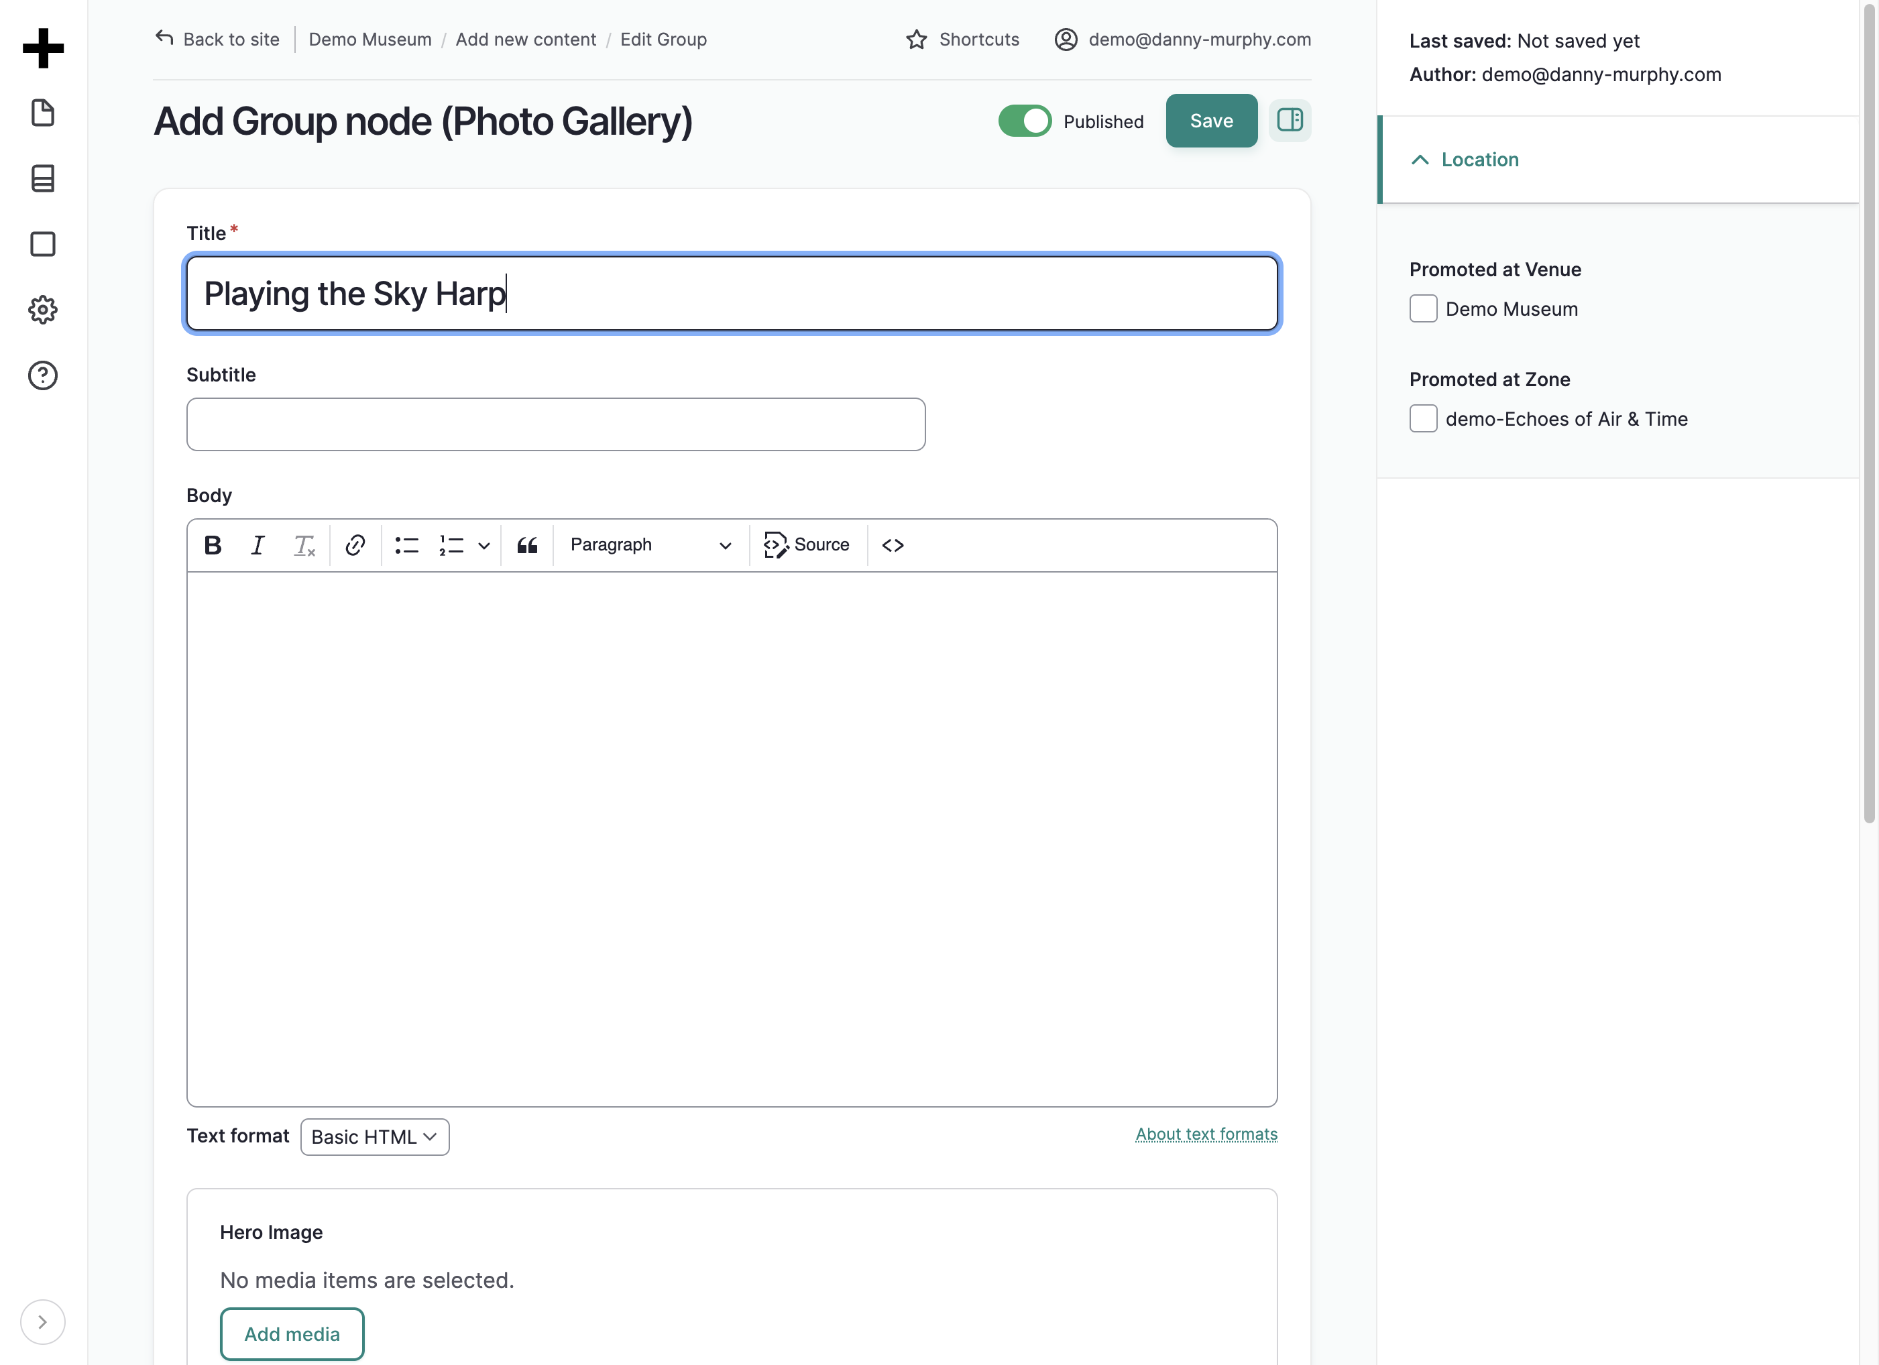Viewport: 1879px width, 1365px height.
Task: Click the Settings gear in the left sidebar
Action: (x=43, y=310)
